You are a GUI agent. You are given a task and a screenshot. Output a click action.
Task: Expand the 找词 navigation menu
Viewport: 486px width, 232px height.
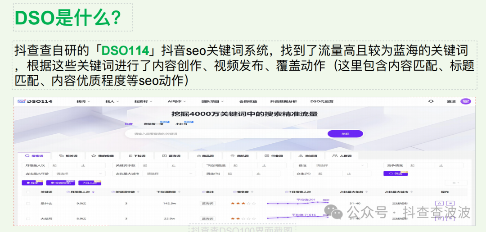(83, 101)
